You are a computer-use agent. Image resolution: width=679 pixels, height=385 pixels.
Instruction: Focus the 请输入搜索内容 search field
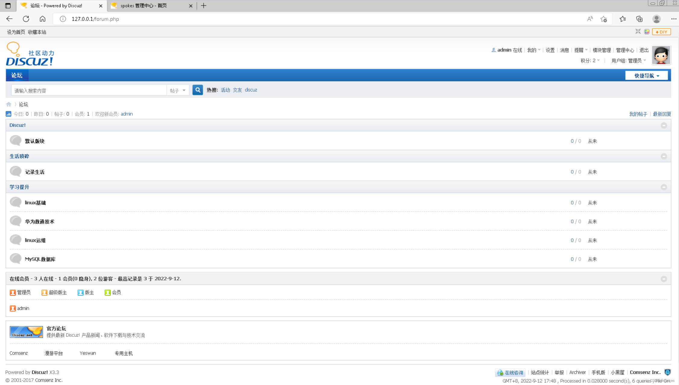(89, 90)
